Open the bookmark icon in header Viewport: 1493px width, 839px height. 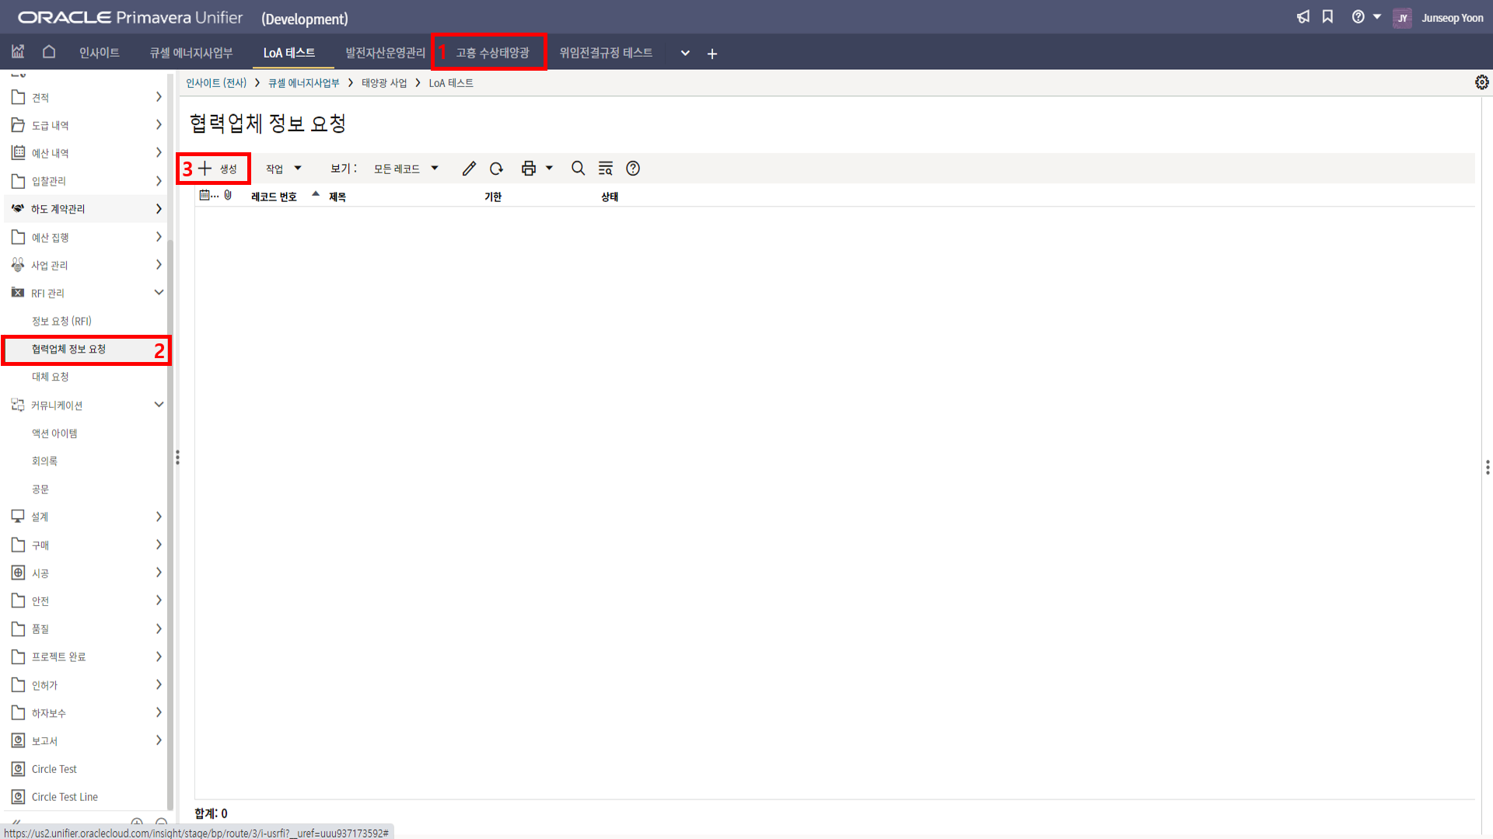click(1328, 17)
